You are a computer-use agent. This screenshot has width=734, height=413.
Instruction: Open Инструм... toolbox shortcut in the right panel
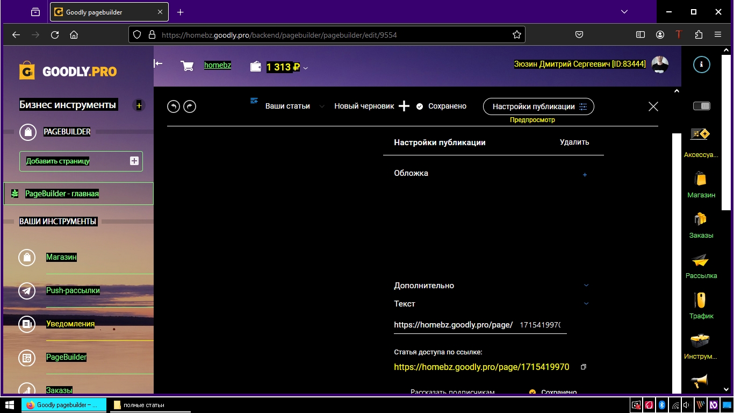[701, 346]
